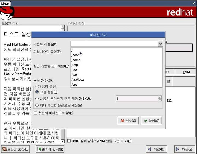Pick /opt from the mount point list
The height and width of the screenshot is (154, 197).
pyautogui.click(x=117, y=85)
